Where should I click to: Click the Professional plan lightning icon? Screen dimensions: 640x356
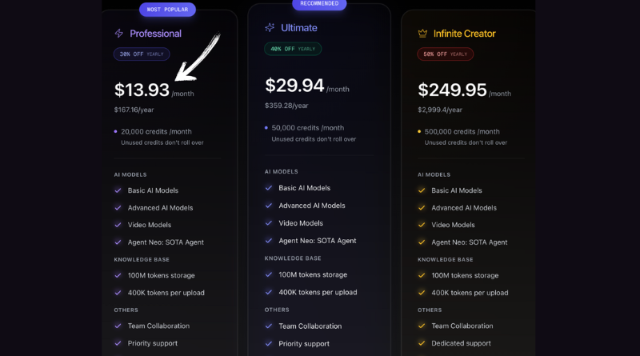point(119,34)
